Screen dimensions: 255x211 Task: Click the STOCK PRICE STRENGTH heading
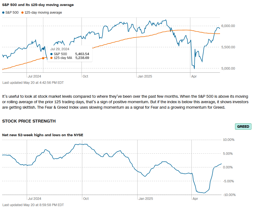[x=29, y=121]
